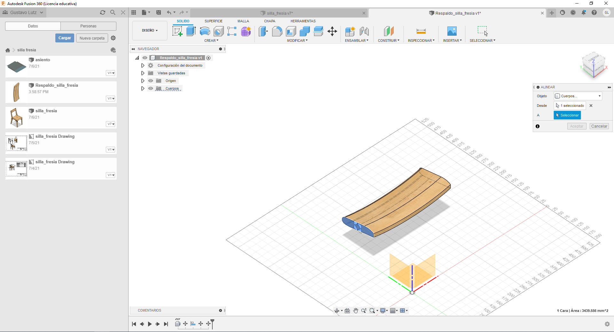Refresh the data panel
This screenshot has height=332, width=614.
pyautogui.click(x=103, y=12)
